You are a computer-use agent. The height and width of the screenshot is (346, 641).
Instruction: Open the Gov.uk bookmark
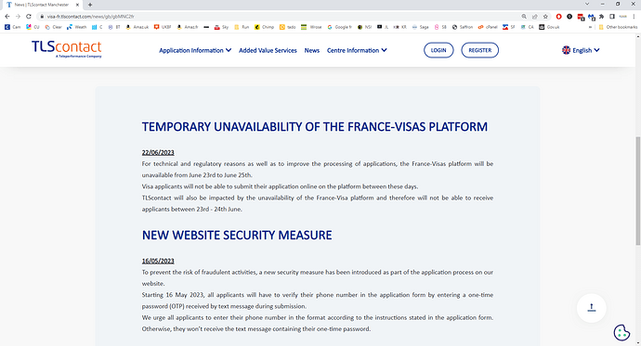(x=549, y=27)
